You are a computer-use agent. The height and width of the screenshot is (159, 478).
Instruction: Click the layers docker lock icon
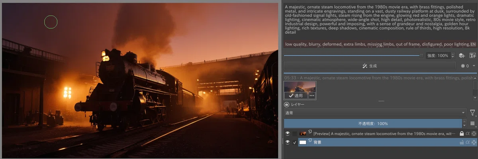pos(286,104)
